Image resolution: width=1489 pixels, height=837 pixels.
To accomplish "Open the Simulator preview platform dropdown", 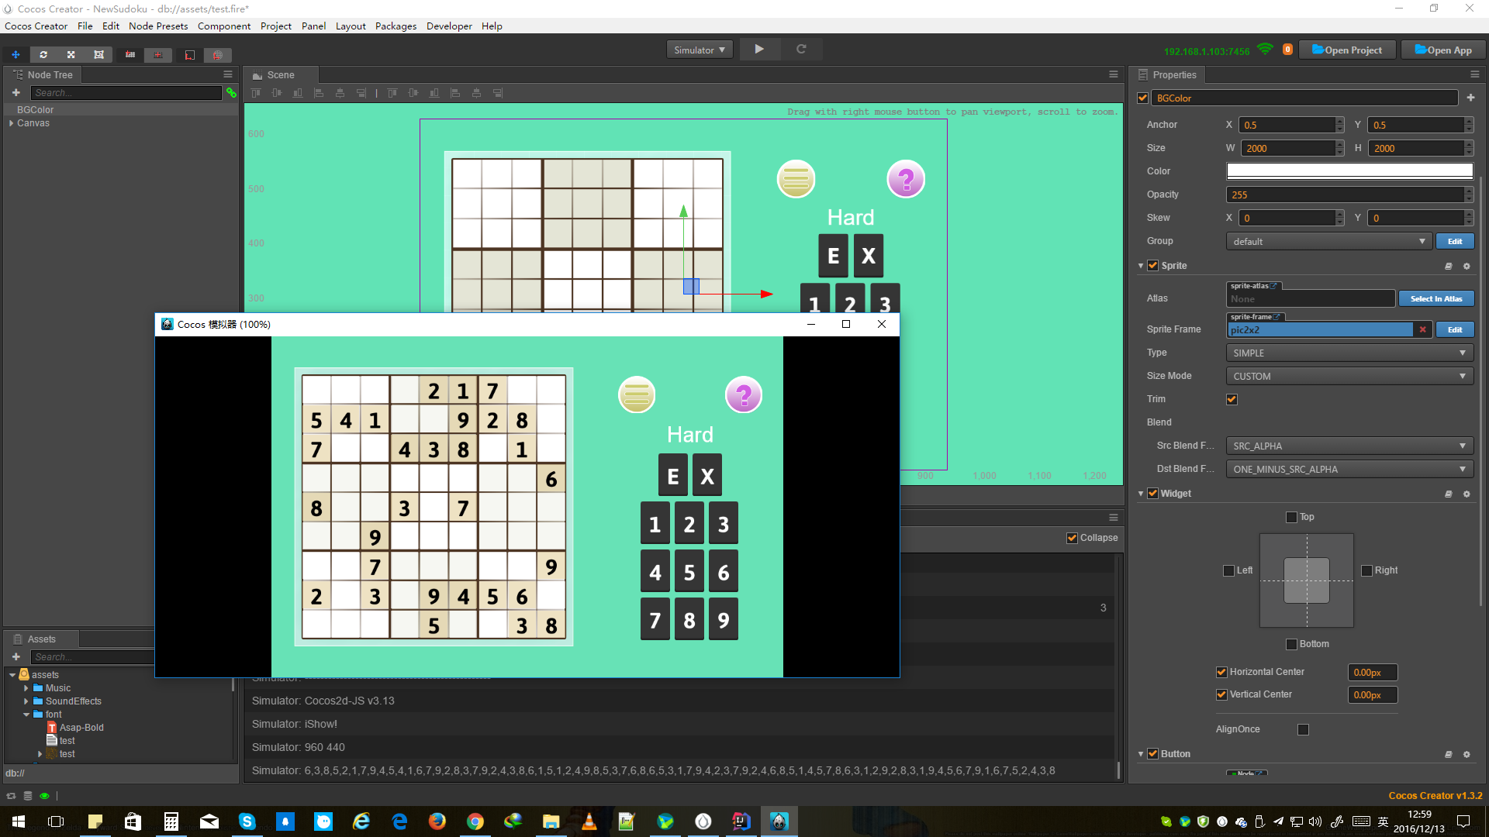I will tap(700, 50).
